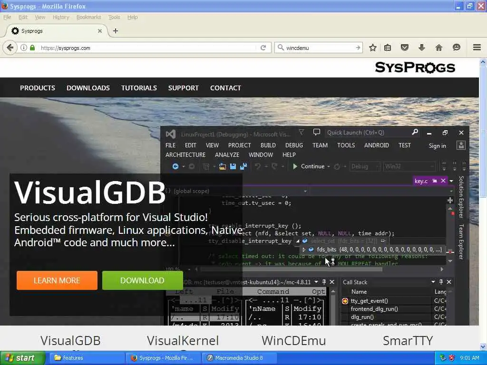The width and height of the screenshot is (487, 365).
Task: Open a new tab with the plus button
Action: tap(116, 31)
